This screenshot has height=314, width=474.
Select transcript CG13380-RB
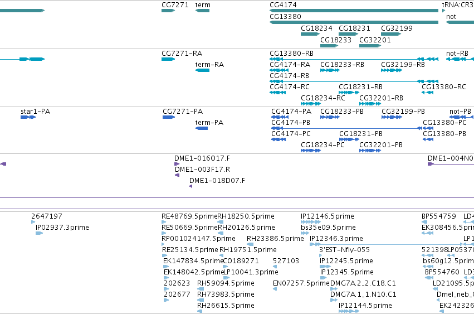coord(354,59)
